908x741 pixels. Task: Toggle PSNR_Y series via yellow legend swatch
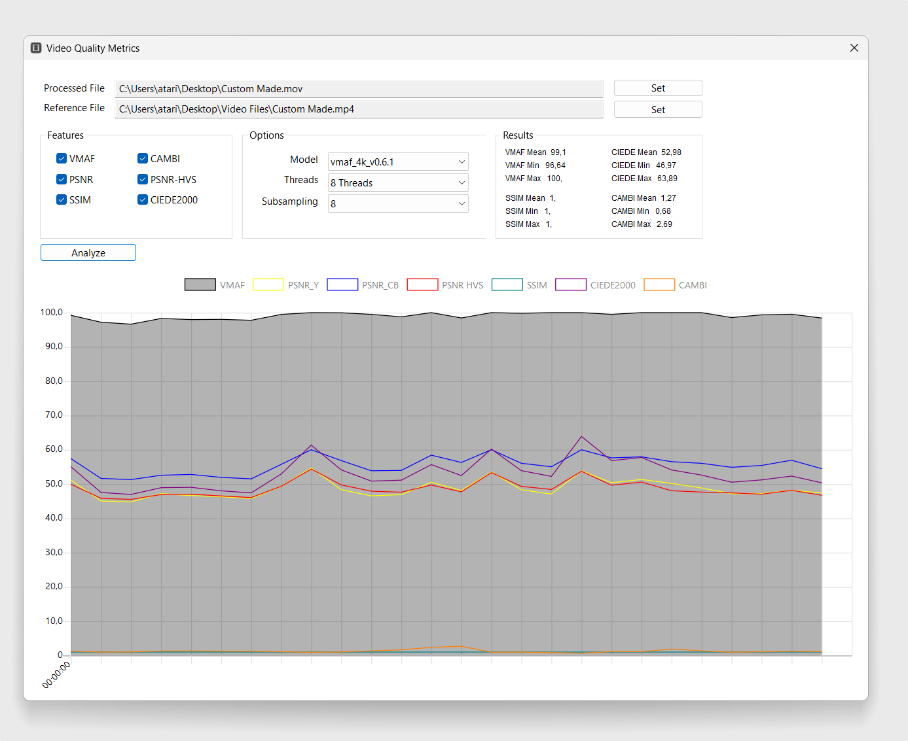tap(268, 284)
